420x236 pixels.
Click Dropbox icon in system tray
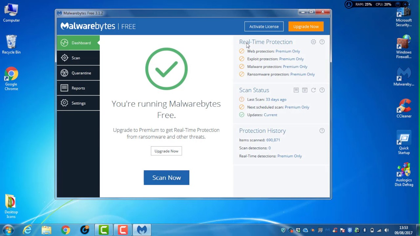coord(298,230)
